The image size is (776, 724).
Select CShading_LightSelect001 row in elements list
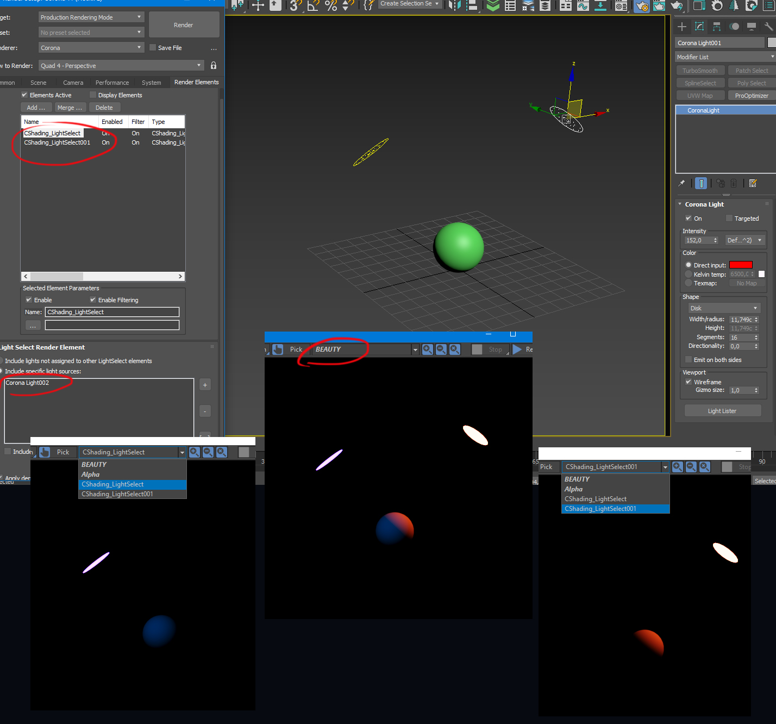(57, 143)
